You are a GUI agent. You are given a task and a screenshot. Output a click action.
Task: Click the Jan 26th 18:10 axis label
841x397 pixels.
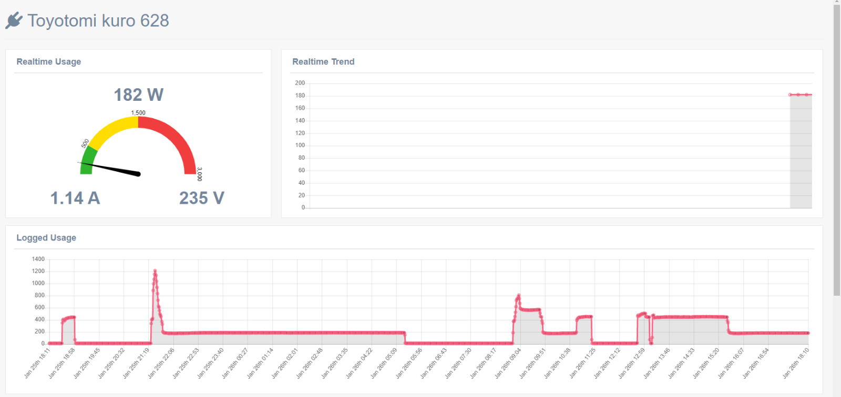[796, 362]
